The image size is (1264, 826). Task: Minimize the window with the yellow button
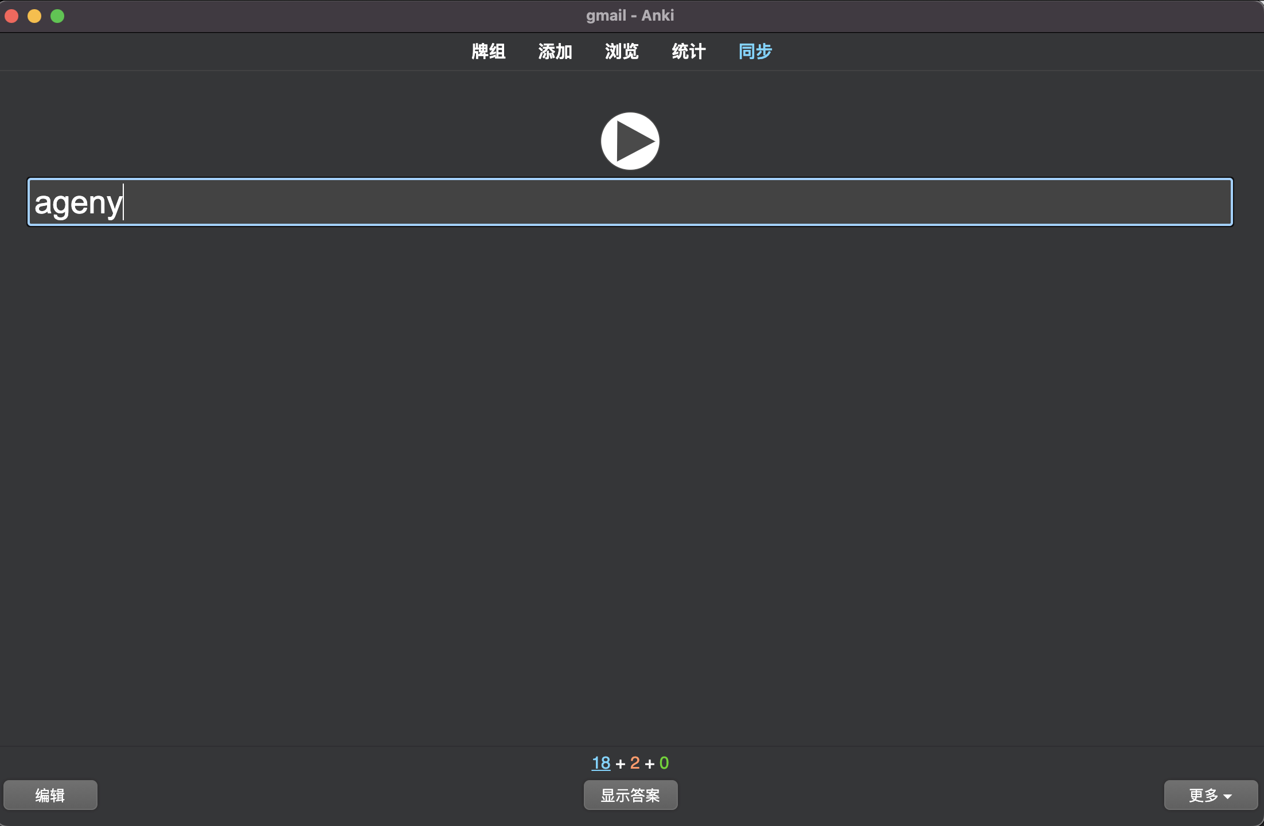coord(34,16)
